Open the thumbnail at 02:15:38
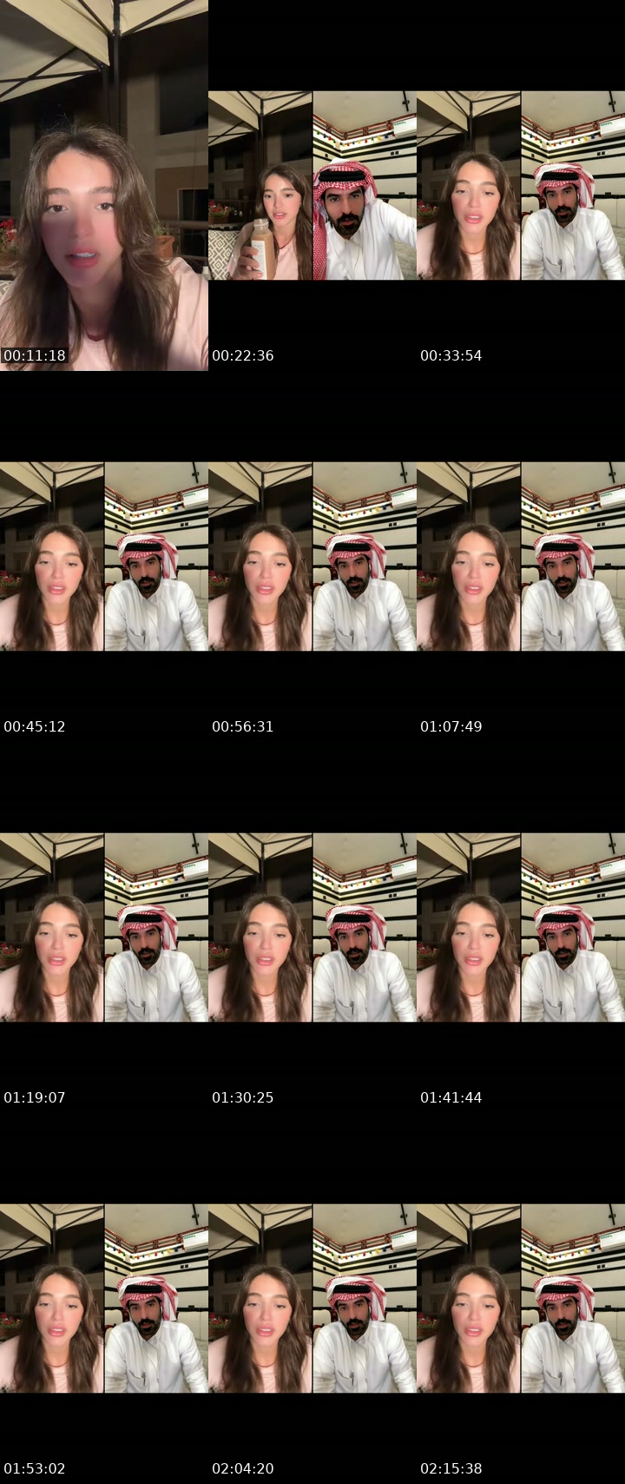Image resolution: width=625 pixels, height=1484 pixels. pos(521,1298)
